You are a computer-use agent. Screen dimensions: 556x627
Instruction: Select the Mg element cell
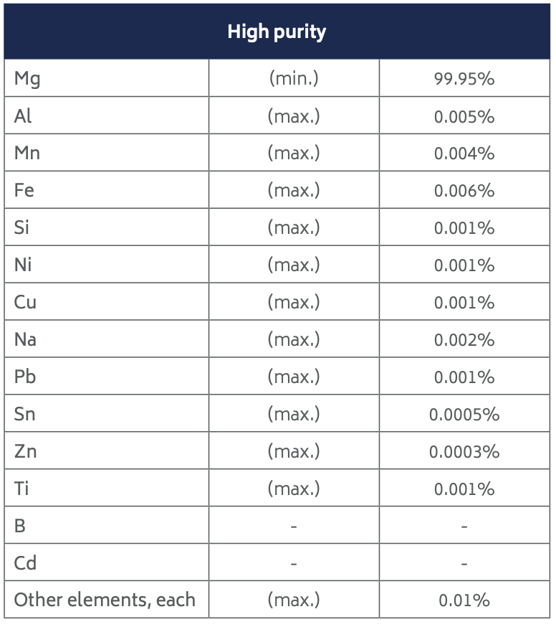coord(27,78)
